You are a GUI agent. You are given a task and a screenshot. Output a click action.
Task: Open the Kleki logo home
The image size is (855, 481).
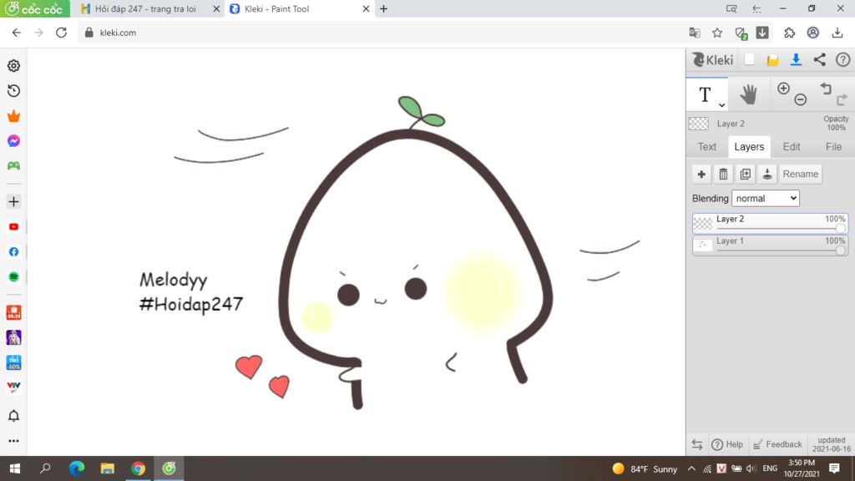pos(713,60)
